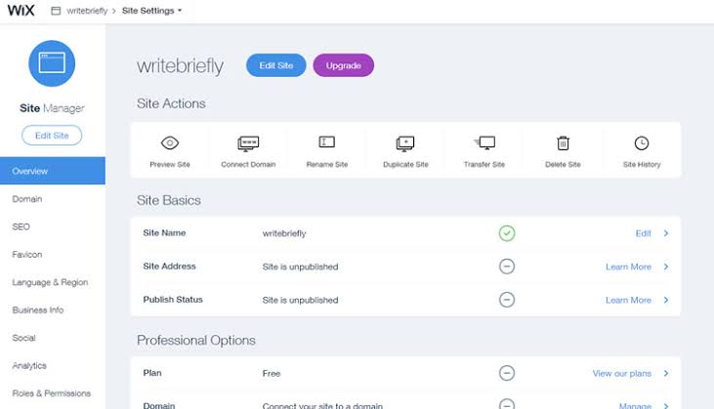This screenshot has height=409, width=714.
Task: Click the Site Manager circular logo
Action: click(52, 63)
